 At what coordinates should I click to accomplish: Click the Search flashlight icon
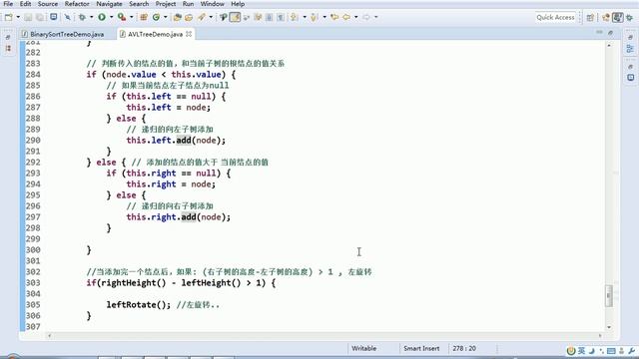click(x=202, y=17)
